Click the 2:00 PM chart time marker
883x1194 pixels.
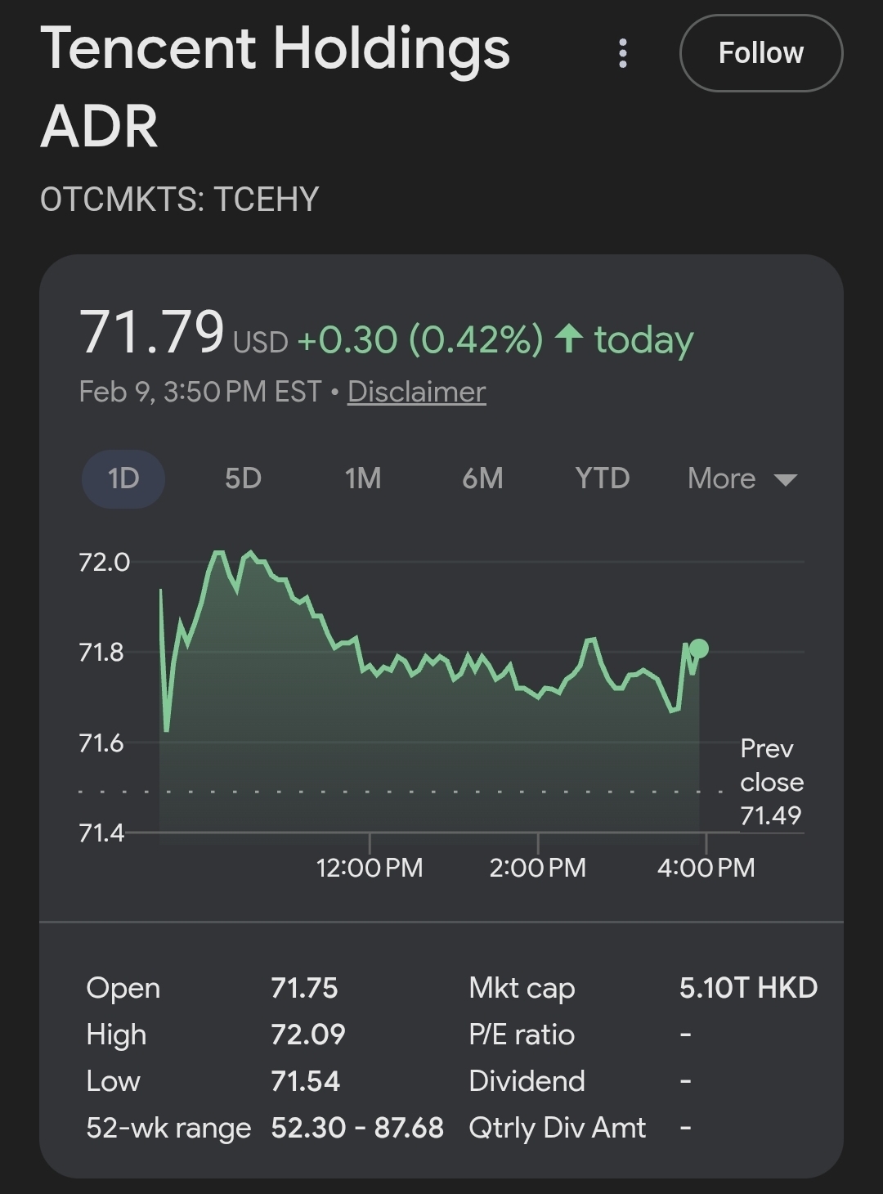538,867
